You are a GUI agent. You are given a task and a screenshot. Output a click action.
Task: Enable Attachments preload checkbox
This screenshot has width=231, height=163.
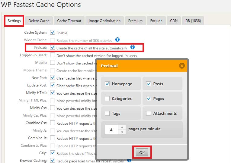coord(149,113)
